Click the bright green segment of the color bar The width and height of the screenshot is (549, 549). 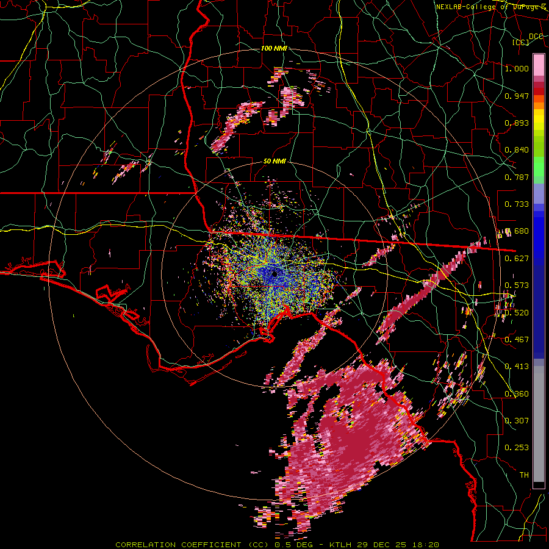click(x=539, y=167)
